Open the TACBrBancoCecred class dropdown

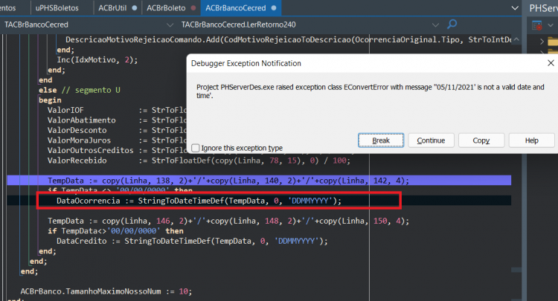(x=170, y=25)
